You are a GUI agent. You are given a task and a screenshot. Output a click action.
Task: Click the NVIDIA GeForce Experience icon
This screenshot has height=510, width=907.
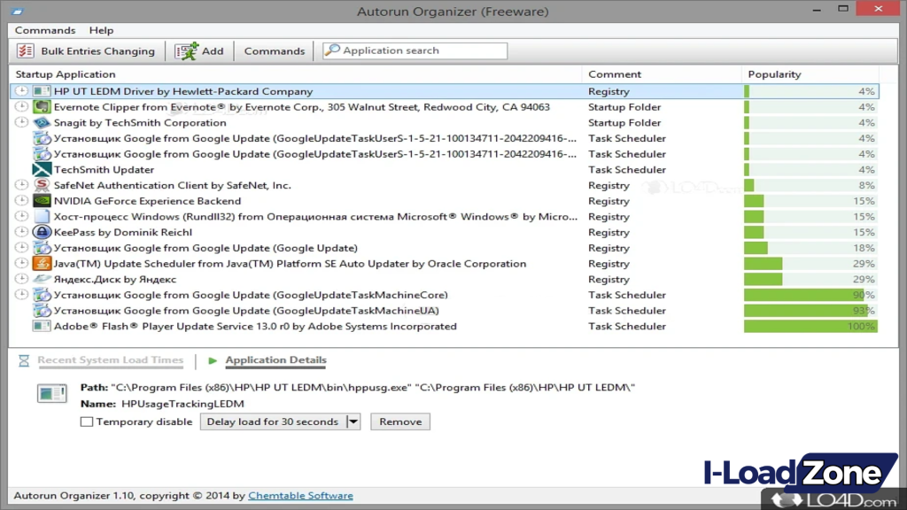[42, 201]
